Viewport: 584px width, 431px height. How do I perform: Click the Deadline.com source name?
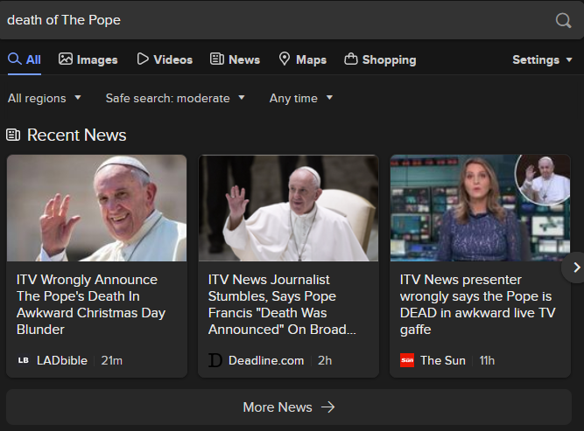click(x=266, y=360)
